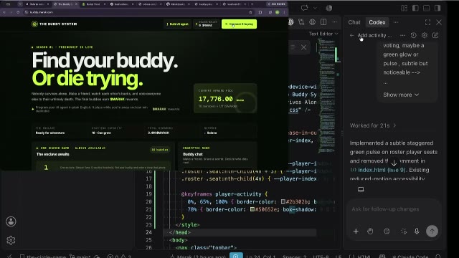
Task: Focus the Ask for follow-up changes input
Action: tap(394, 209)
